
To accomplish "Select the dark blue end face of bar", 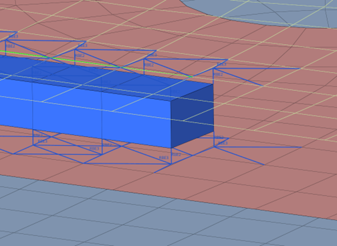I will pos(192,116).
